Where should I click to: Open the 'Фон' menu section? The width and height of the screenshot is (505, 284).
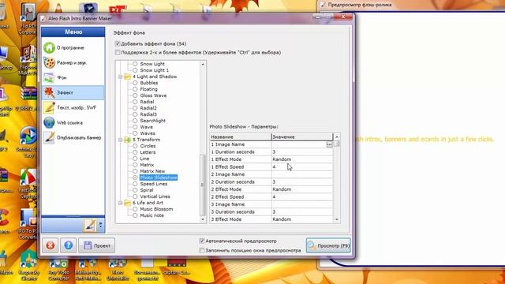tap(73, 77)
